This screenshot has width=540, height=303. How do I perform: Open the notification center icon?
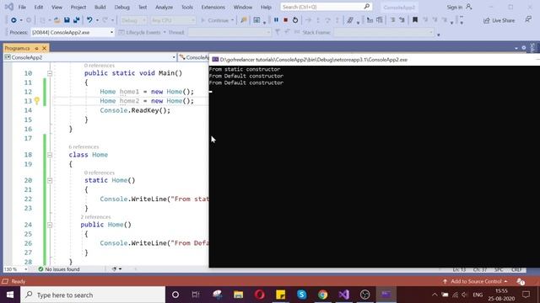click(526, 295)
